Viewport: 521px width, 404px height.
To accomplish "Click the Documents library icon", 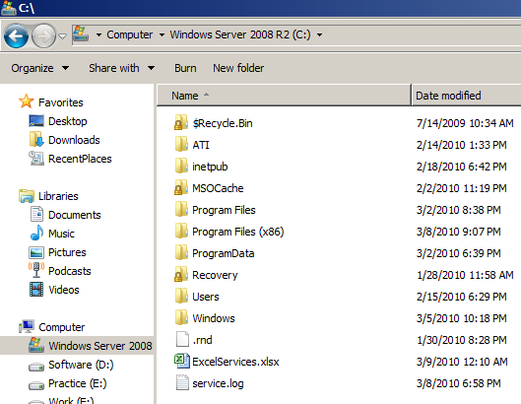I will tap(36, 214).
